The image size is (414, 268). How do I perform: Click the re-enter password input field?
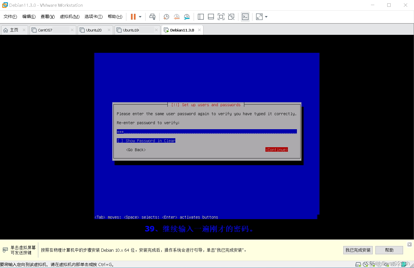tap(207, 131)
